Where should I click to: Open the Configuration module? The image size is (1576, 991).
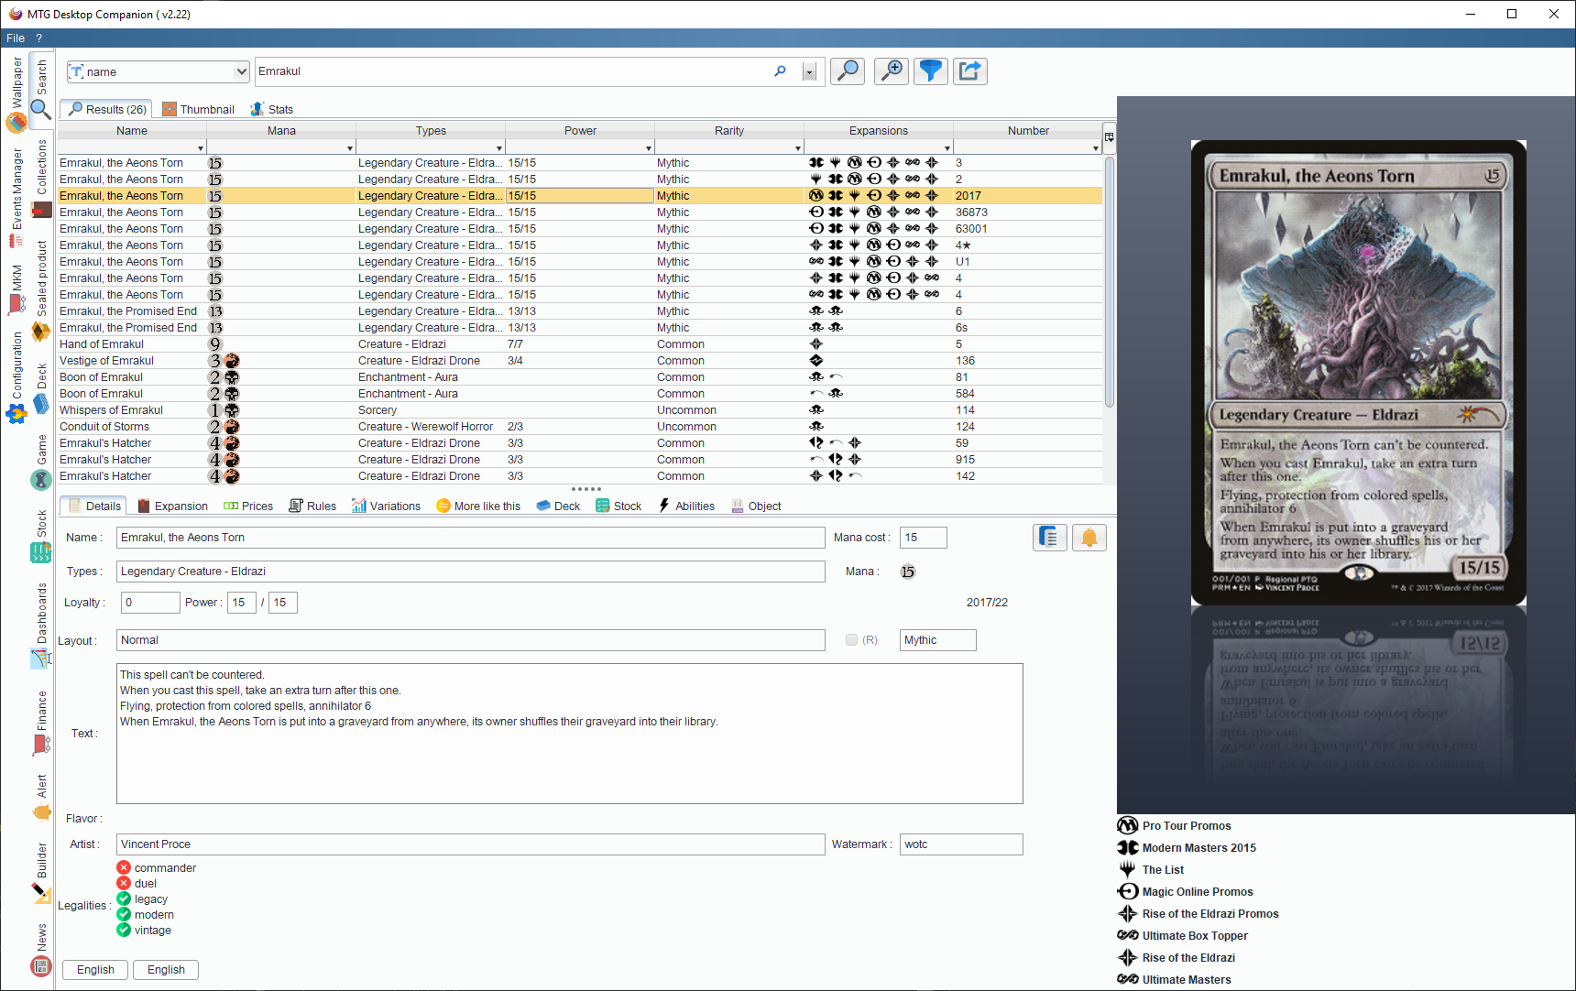16,377
